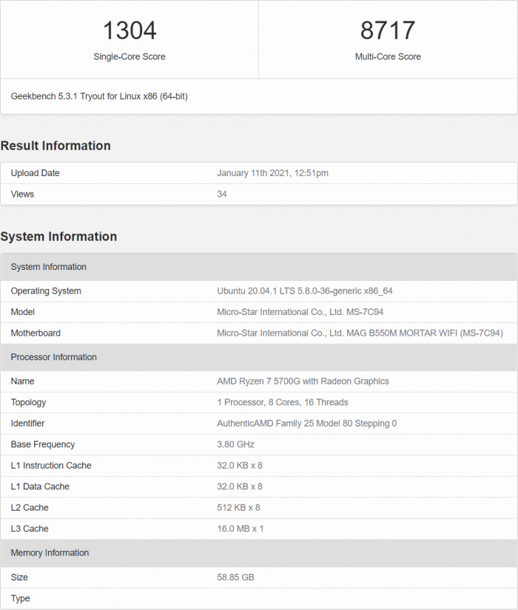Select the AMD Ryzen 7 5700G processor name
Image resolution: width=518 pixels, height=610 pixels.
click(303, 381)
